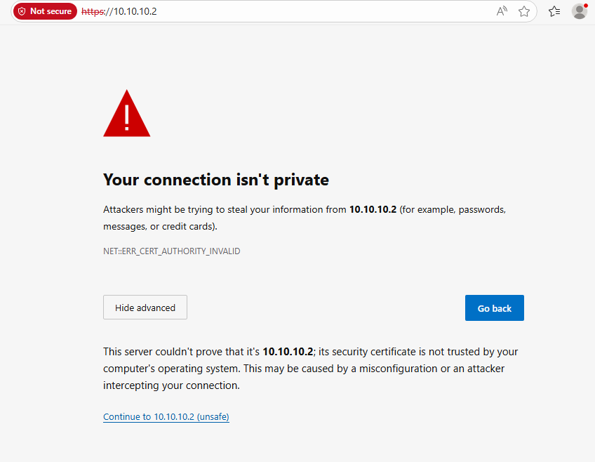Open the Favorites list panel
The image size is (595, 462).
[554, 11]
